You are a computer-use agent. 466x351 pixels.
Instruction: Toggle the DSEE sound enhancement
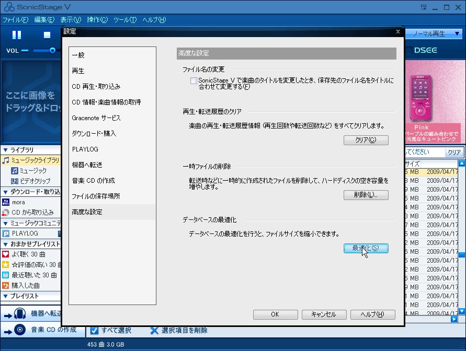[x=425, y=50]
